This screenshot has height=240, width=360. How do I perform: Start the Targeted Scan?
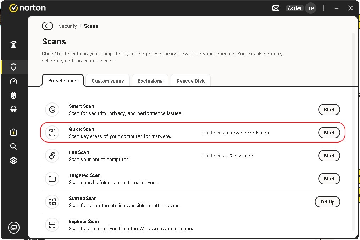tap(329, 179)
